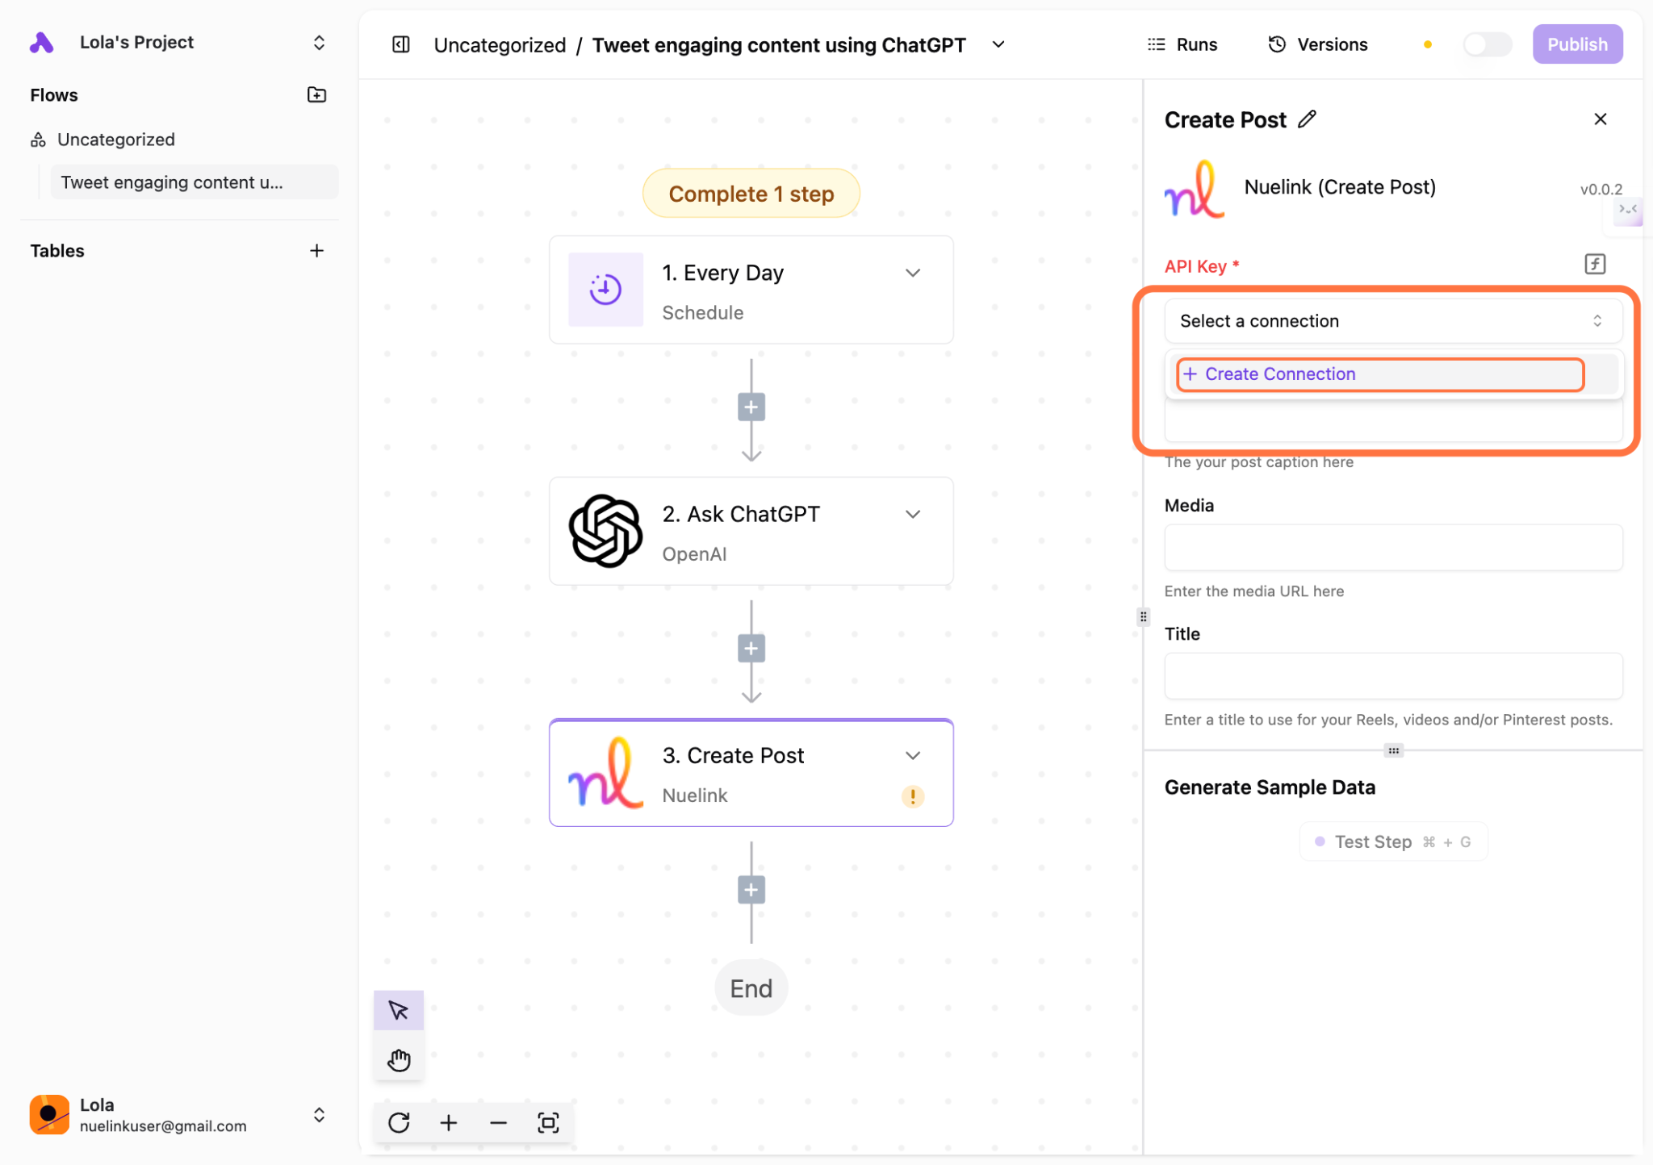The image size is (1653, 1165).
Task: Click the Media URL input field
Action: pos(1392,548)
